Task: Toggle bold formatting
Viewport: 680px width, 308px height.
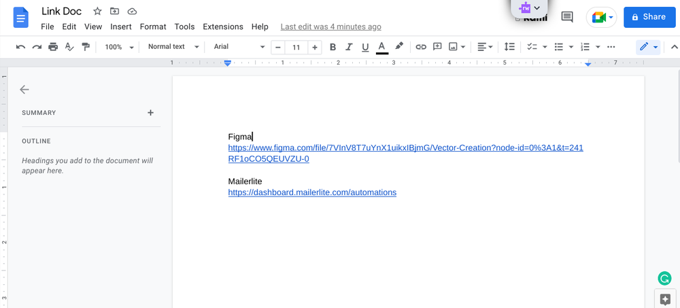Action: (x=333, y=47)
